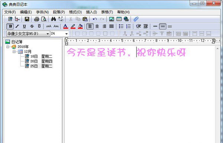
Task: Undo the last action
Action: pos(95,19)
